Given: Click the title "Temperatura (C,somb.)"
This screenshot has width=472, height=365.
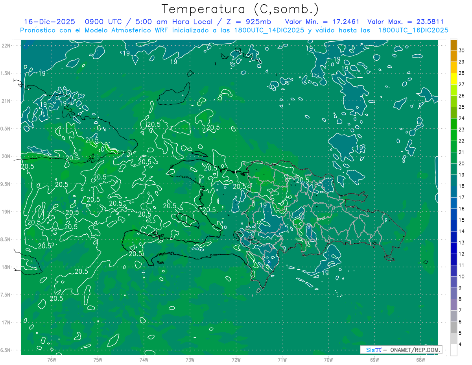Looking at the screenshot, I should coord(240,9).
